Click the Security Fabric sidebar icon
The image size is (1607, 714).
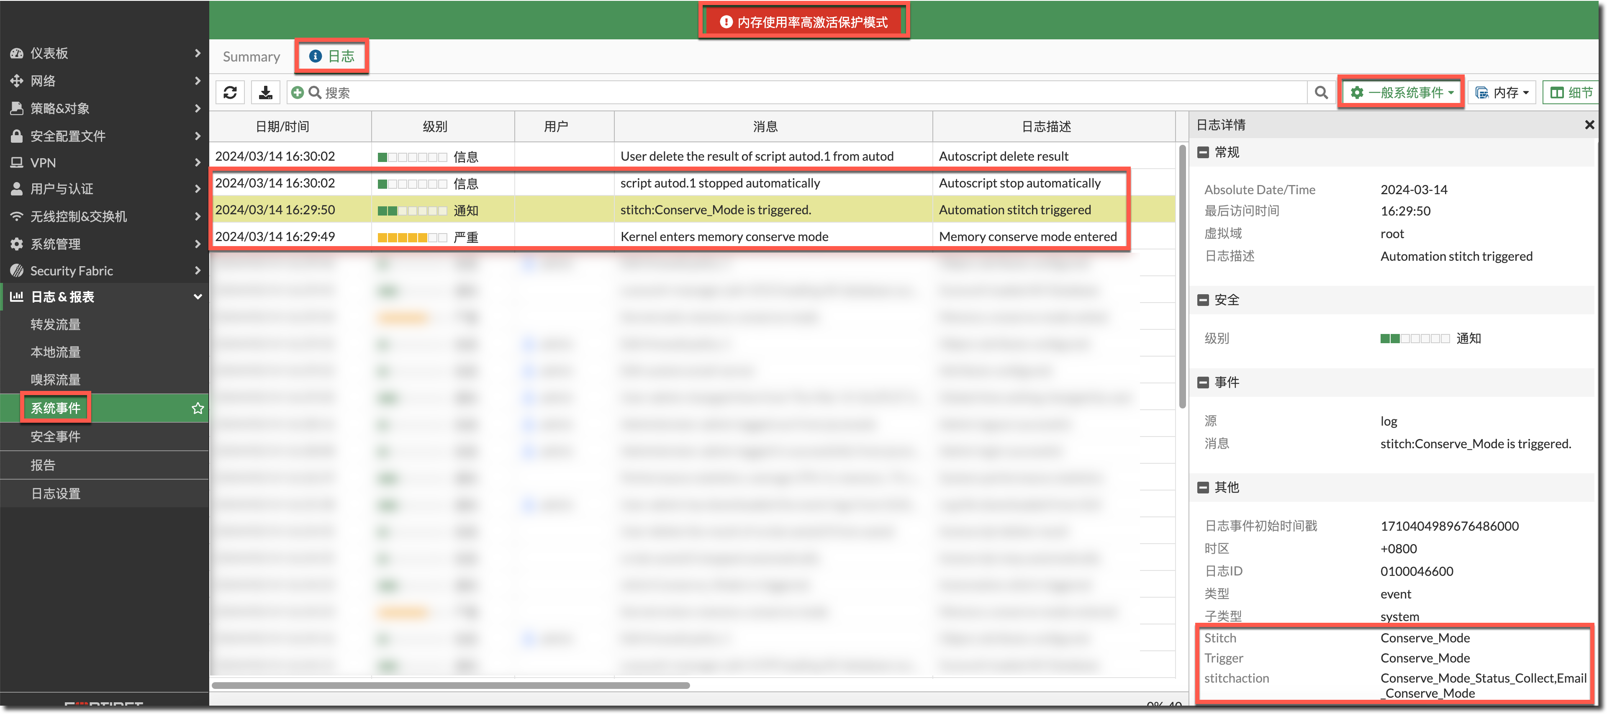pos(17,271)
